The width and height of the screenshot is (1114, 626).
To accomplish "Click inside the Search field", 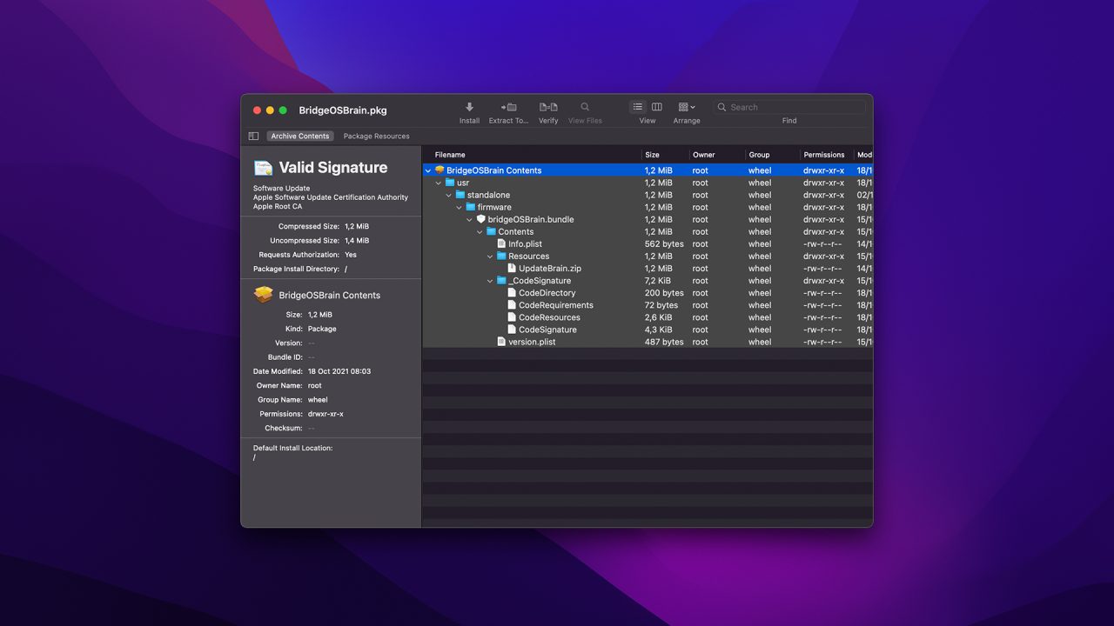I will coord(792,107).
